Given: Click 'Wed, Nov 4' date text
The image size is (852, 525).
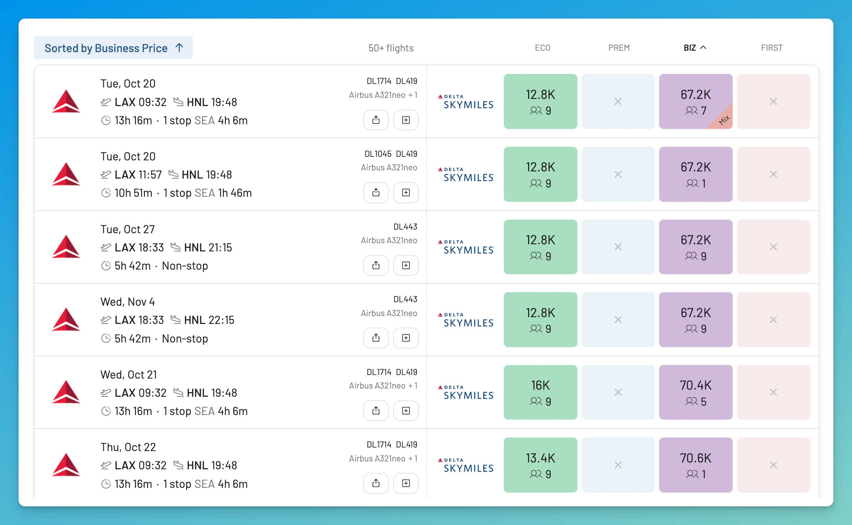Looking at the screenshot, I should tap(127, 302).
